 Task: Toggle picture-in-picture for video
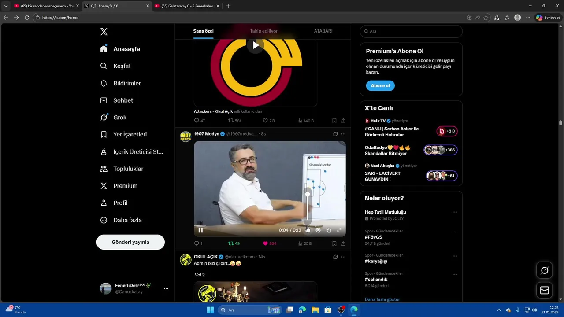pos(329,230)
